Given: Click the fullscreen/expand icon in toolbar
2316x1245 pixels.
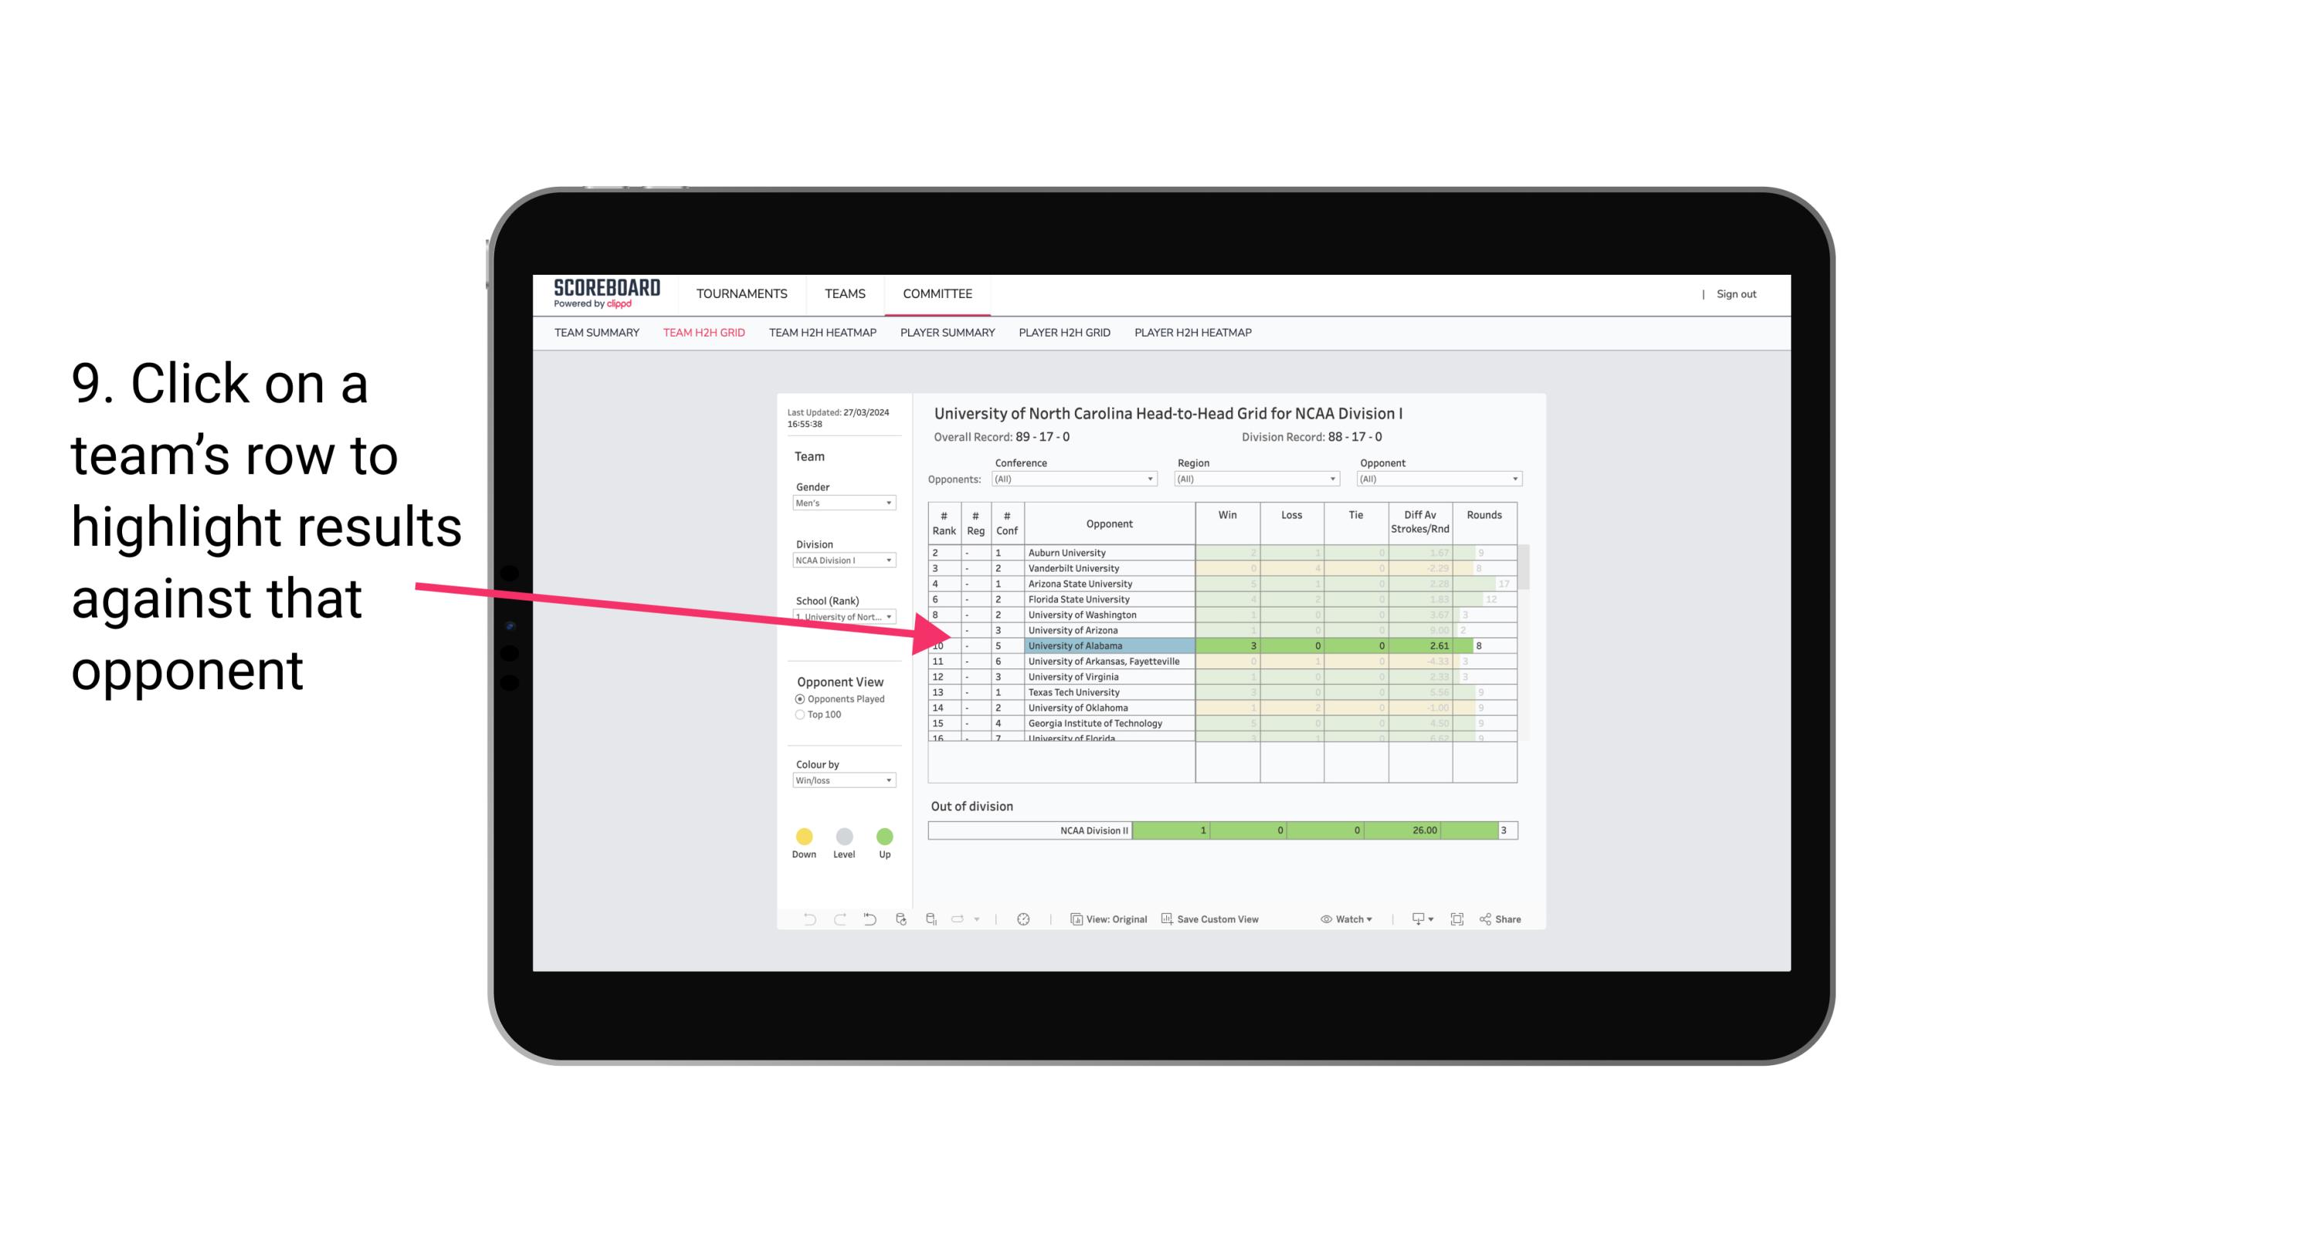Looking at the screenshot, I should coord(1457,920).
